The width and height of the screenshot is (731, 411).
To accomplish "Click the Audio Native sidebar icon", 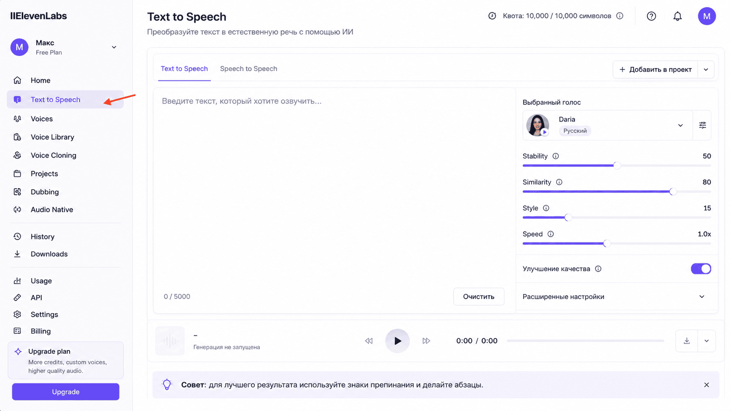I will point(17,210).
